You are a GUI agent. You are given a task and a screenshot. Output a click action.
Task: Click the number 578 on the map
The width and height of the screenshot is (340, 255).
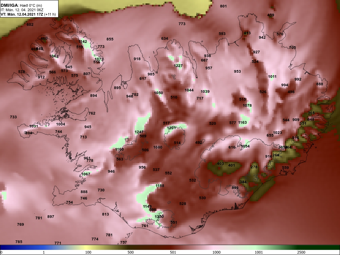(x=21, y=72)
